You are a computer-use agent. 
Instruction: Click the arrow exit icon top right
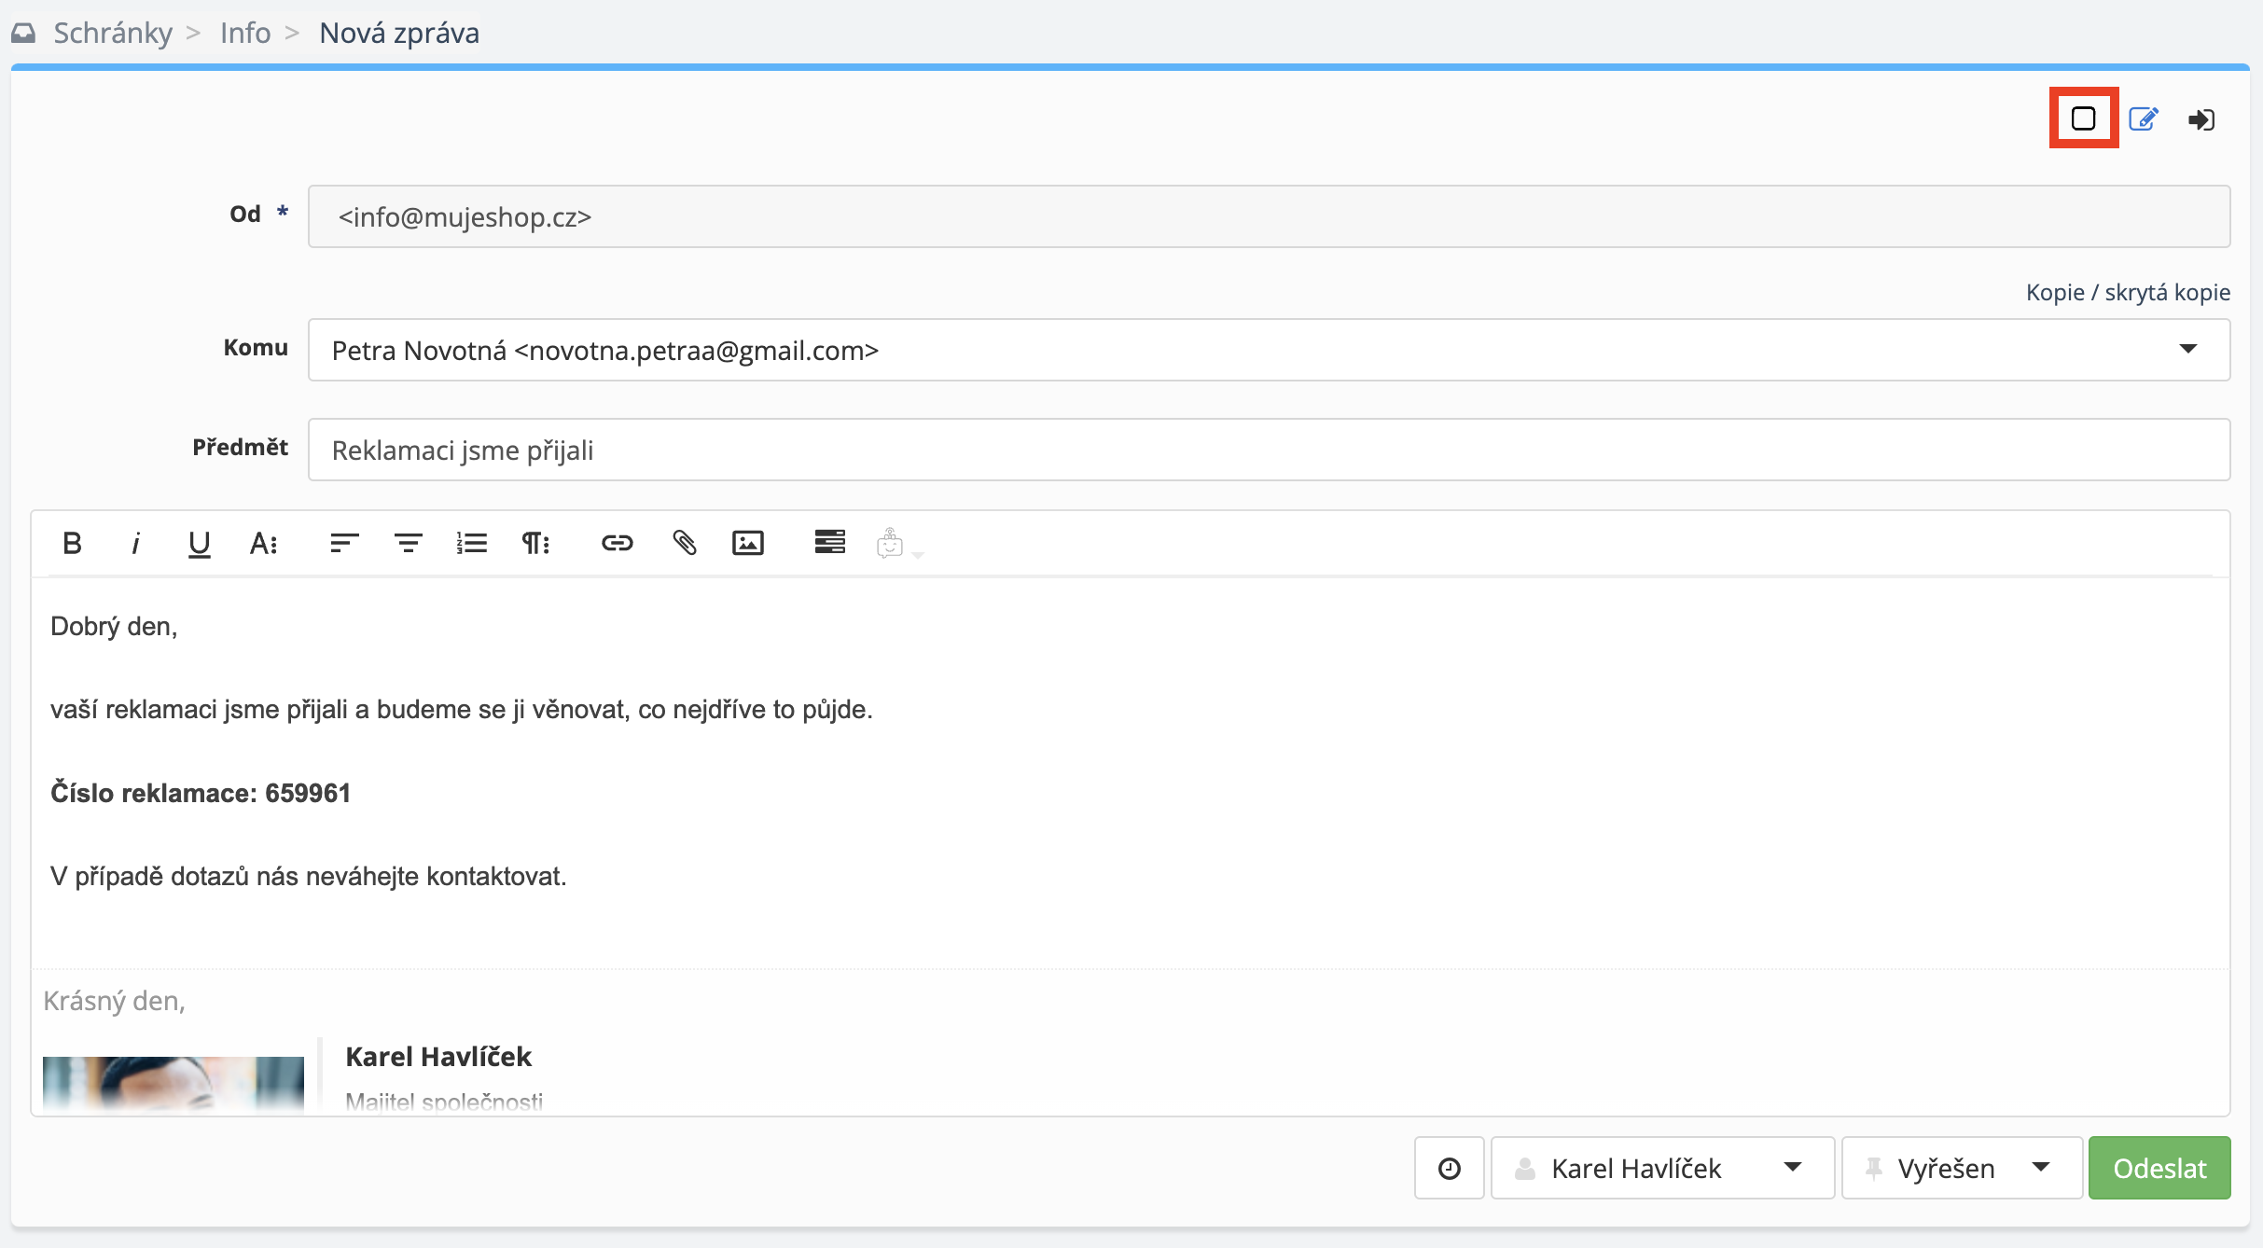point(2201,119)
